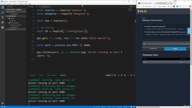Open the Help menu
This screenshot has width=192, height=108.
tap(30, 4)
